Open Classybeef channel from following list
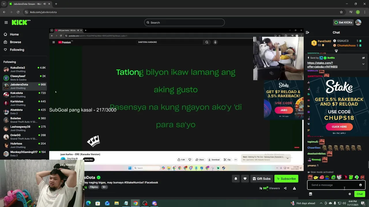 click(25, 78)
